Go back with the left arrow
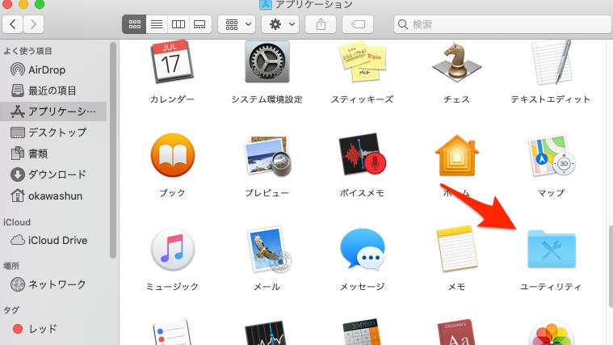Screen dimensions: 613x345 [12, 24]
